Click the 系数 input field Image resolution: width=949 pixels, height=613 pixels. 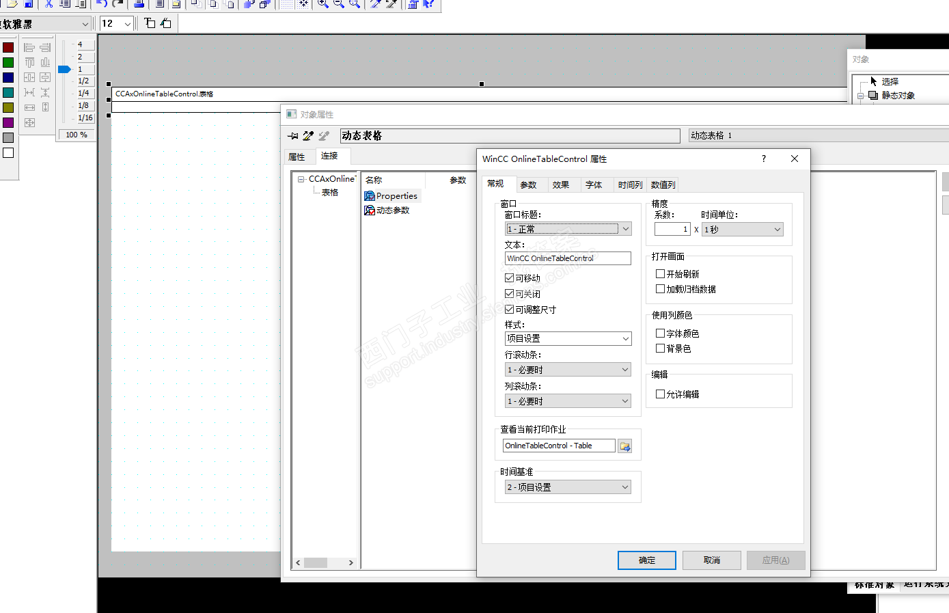[x=672, y=230]
